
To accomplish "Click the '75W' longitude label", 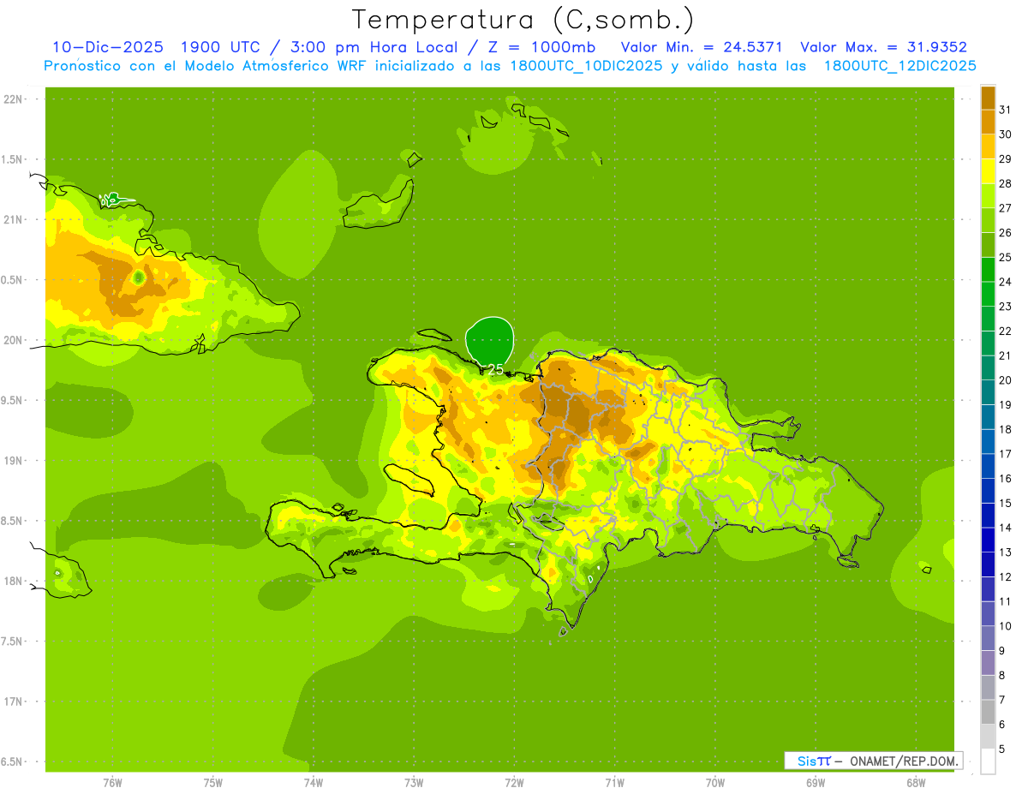I will point(212,782).
